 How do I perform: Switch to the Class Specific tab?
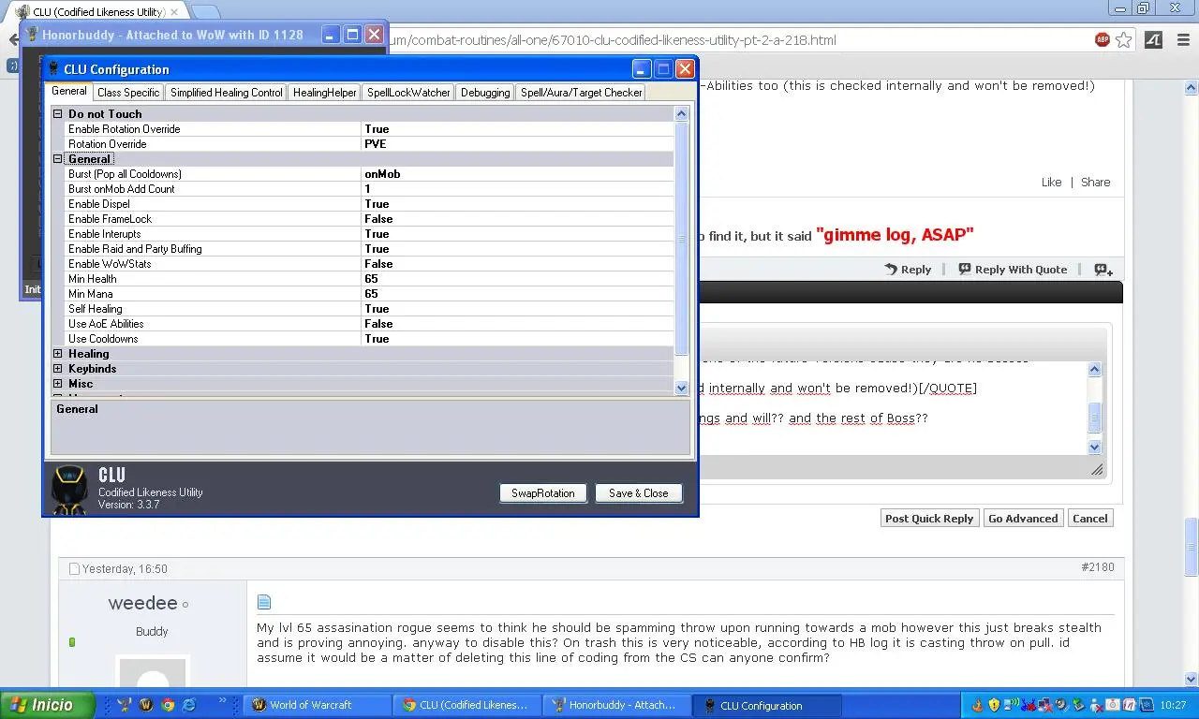128,93
